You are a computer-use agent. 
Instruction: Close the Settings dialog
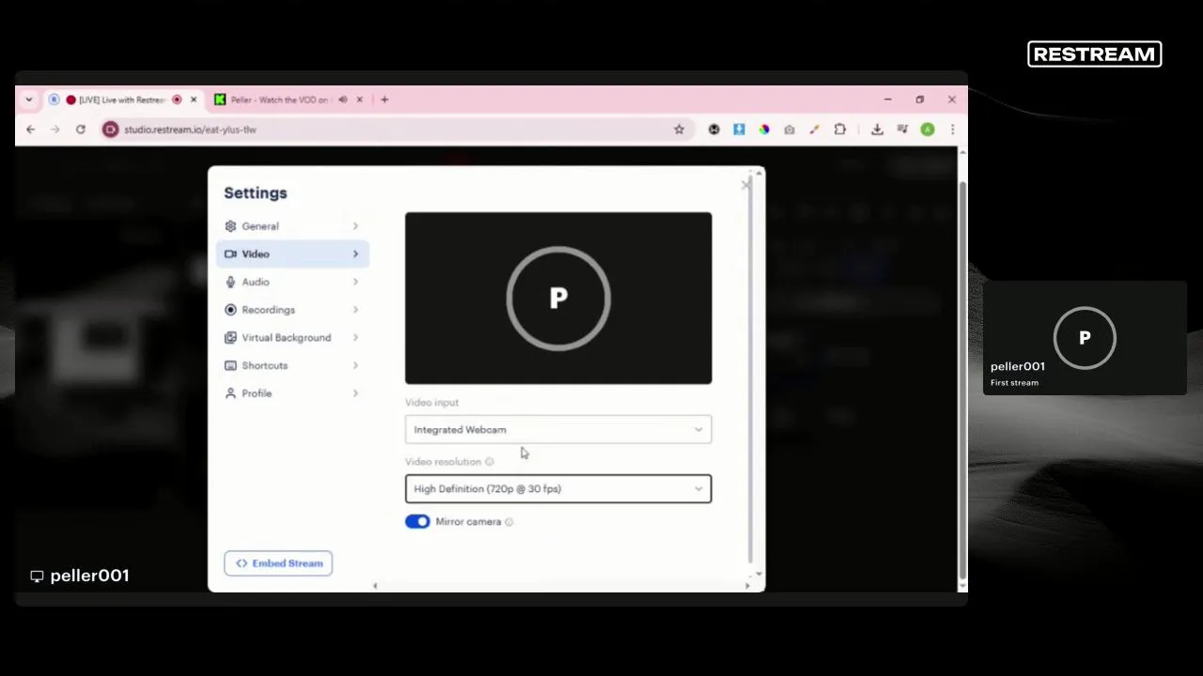(x=745, y=185)
